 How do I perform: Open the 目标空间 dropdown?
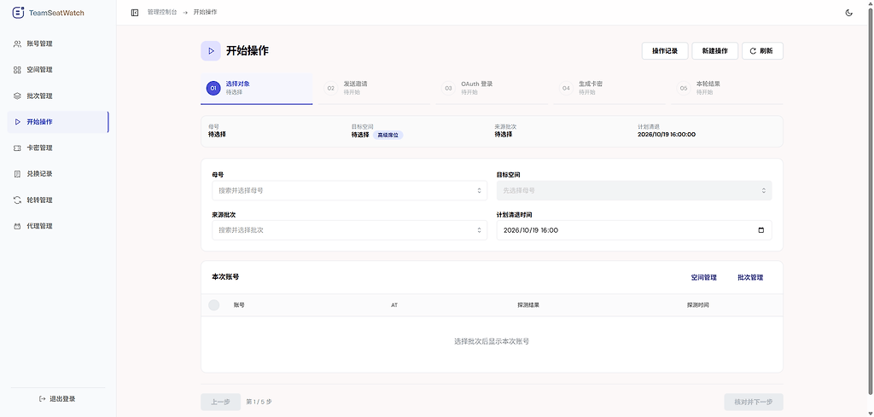(634, 190)
